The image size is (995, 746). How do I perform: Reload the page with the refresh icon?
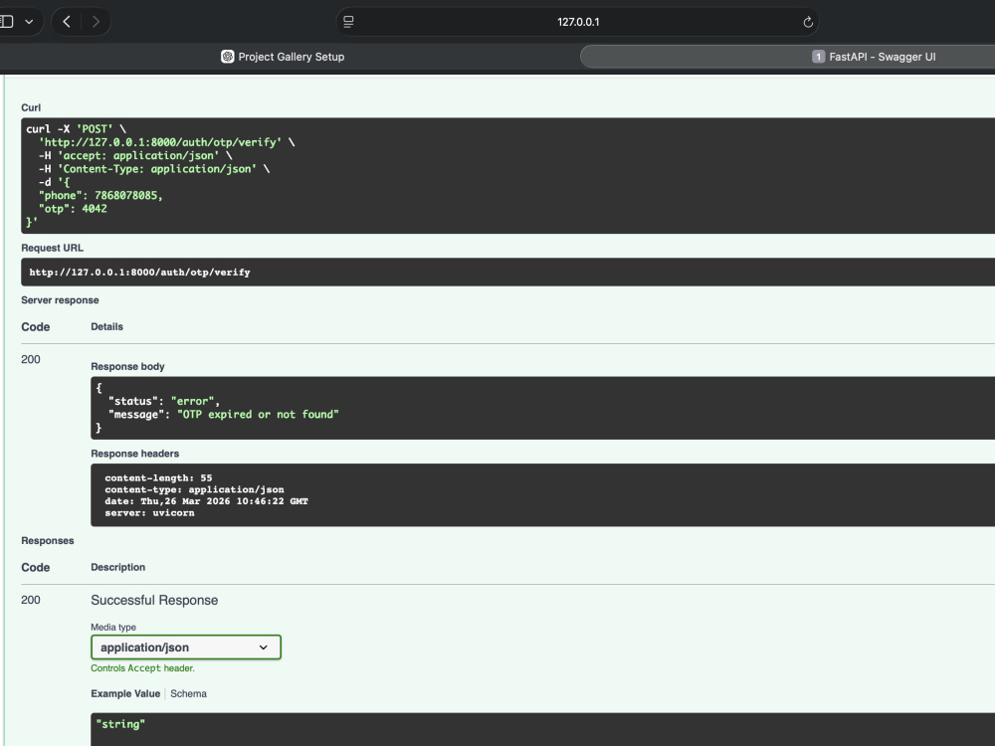point(808,22)
